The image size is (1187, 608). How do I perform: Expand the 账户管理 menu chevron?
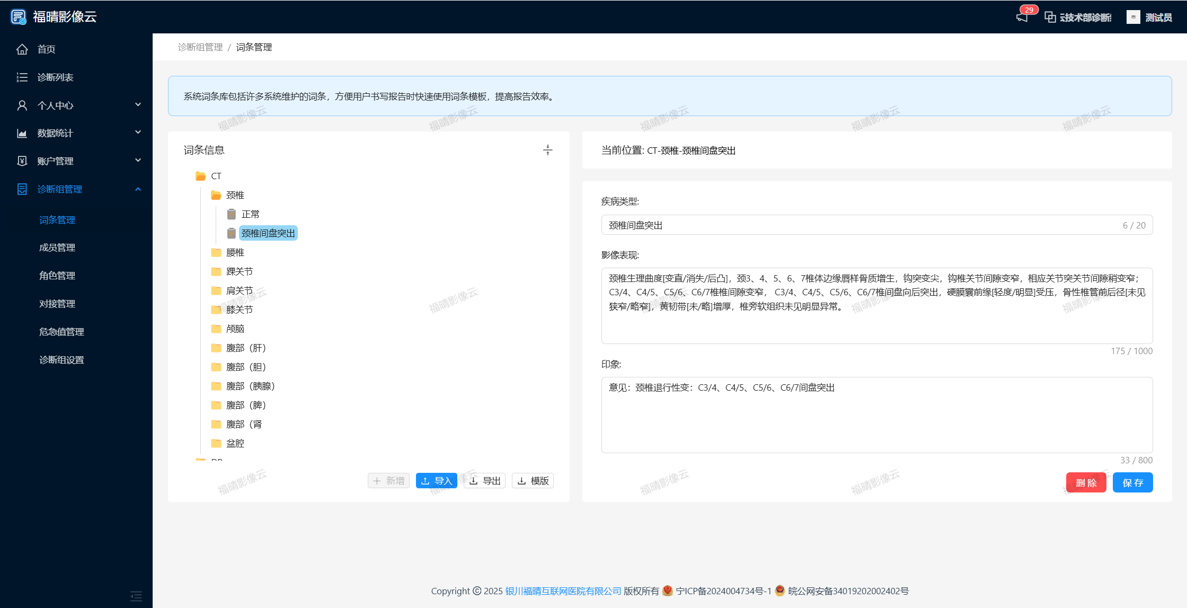(138, 161)
